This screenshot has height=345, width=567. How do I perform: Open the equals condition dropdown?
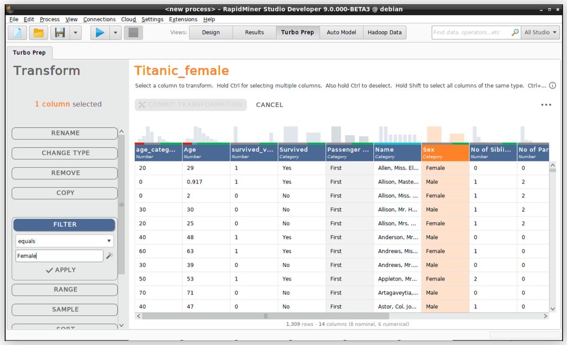tap(64, 241)
